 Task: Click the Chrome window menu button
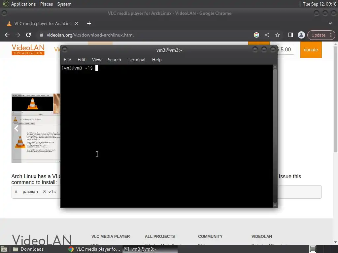coord(4,13)
